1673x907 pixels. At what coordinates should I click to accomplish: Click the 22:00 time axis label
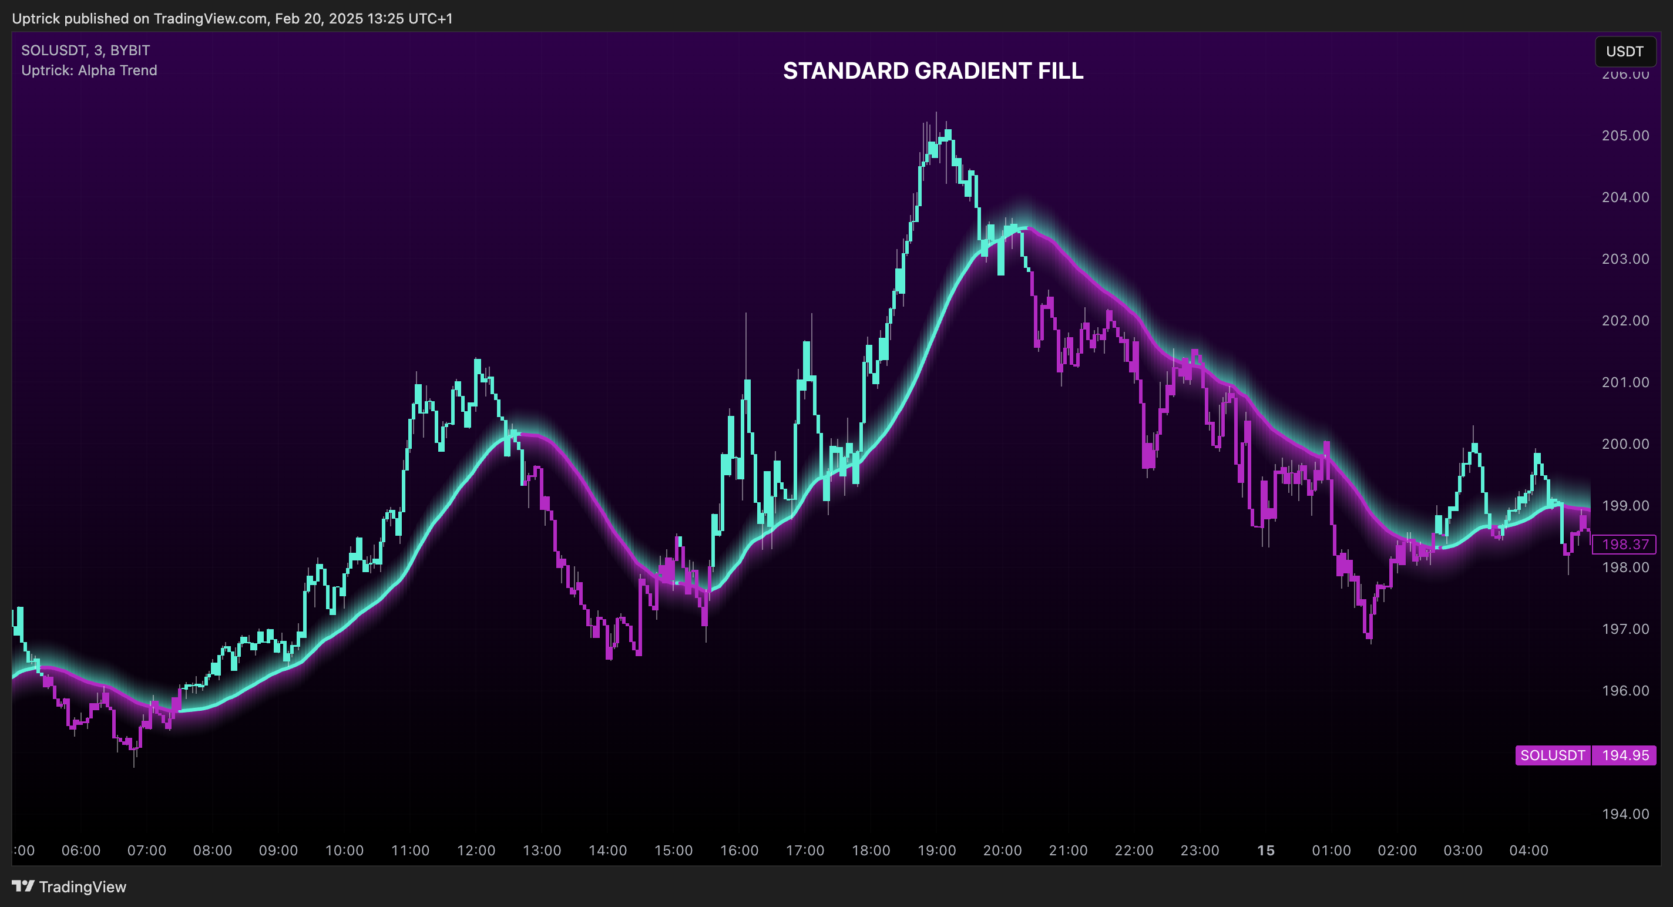[1134, 851]
